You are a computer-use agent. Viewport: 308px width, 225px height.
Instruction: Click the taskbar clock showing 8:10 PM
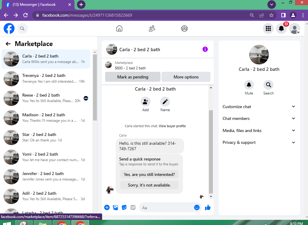296,223
